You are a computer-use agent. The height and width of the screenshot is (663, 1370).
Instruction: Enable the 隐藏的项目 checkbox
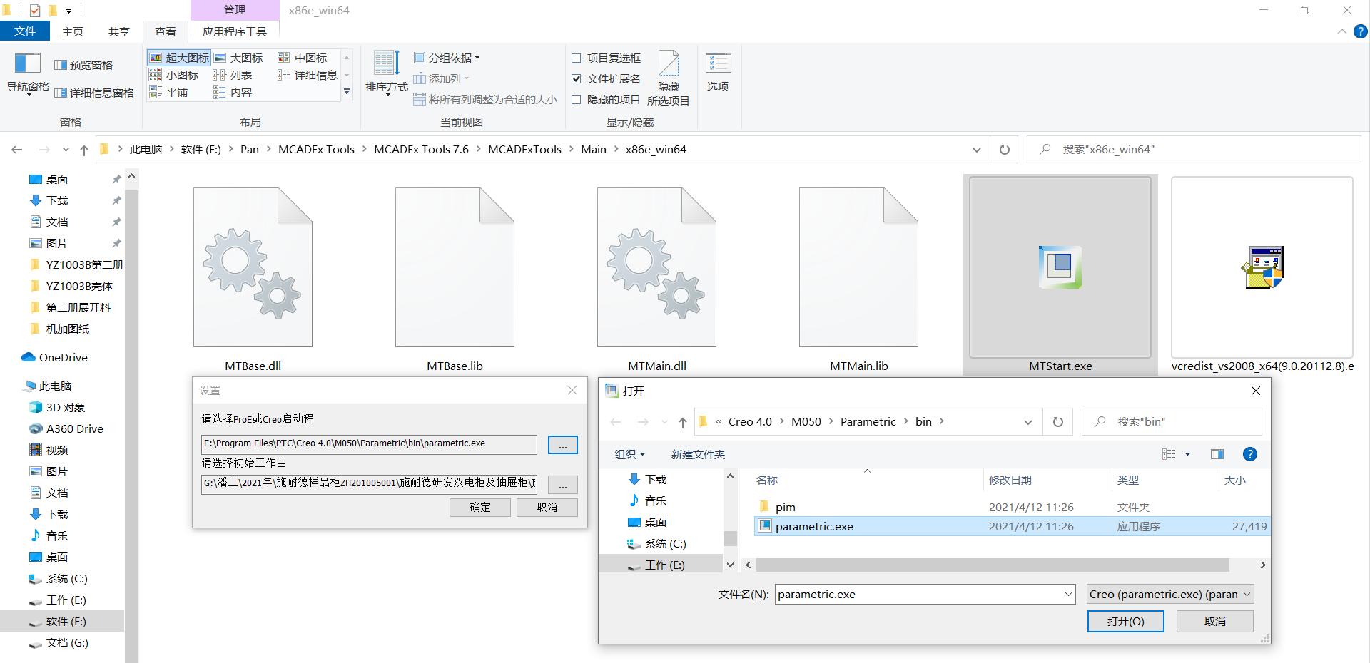point(577,100)
